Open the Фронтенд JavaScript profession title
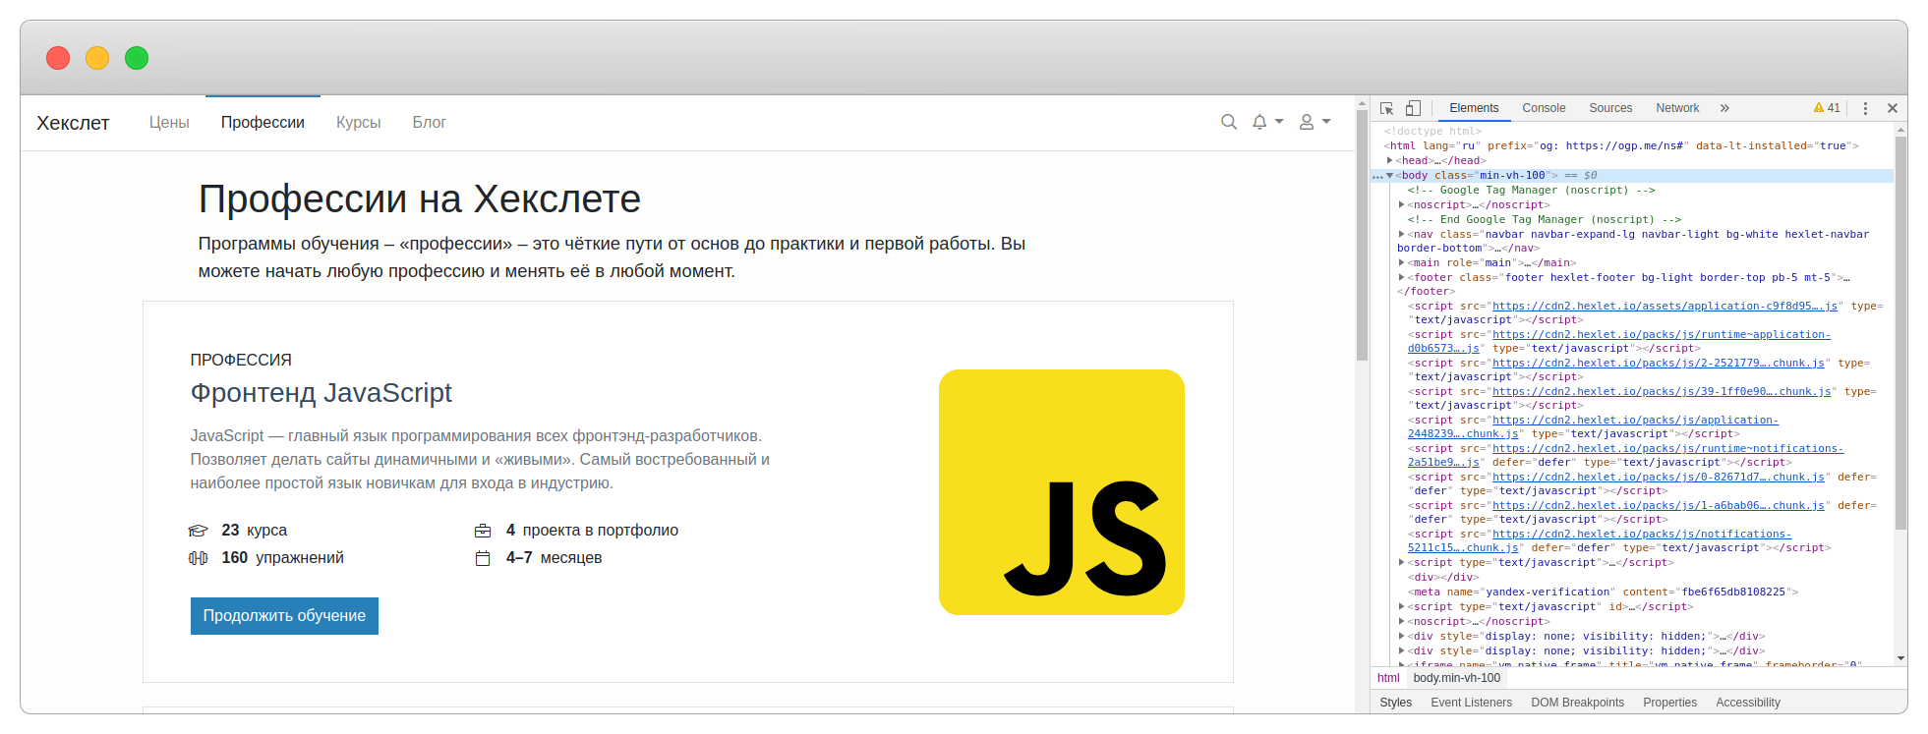Image resolution: width=1928 pixels, height=734 pixels. tap(321, 393)
